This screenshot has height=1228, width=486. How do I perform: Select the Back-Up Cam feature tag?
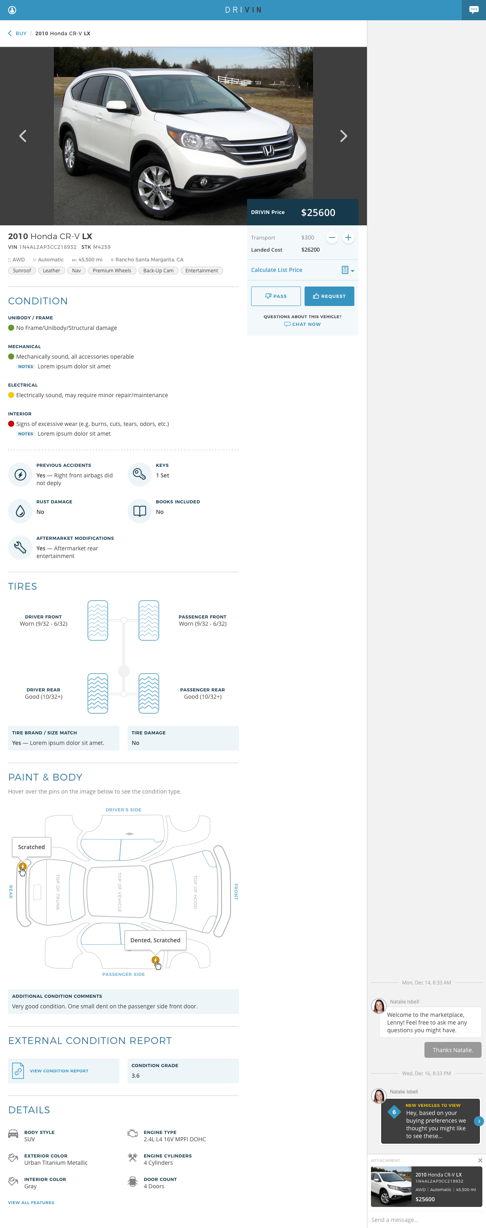click(158, 270)
